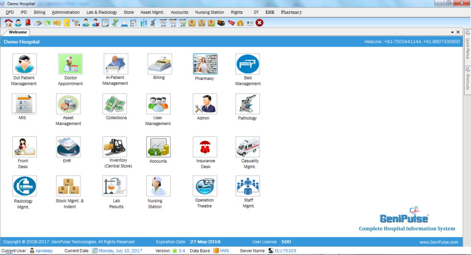Open the Lab Results module
The height and width of the screenshot is (255, 471).
[x=115, y=186]
